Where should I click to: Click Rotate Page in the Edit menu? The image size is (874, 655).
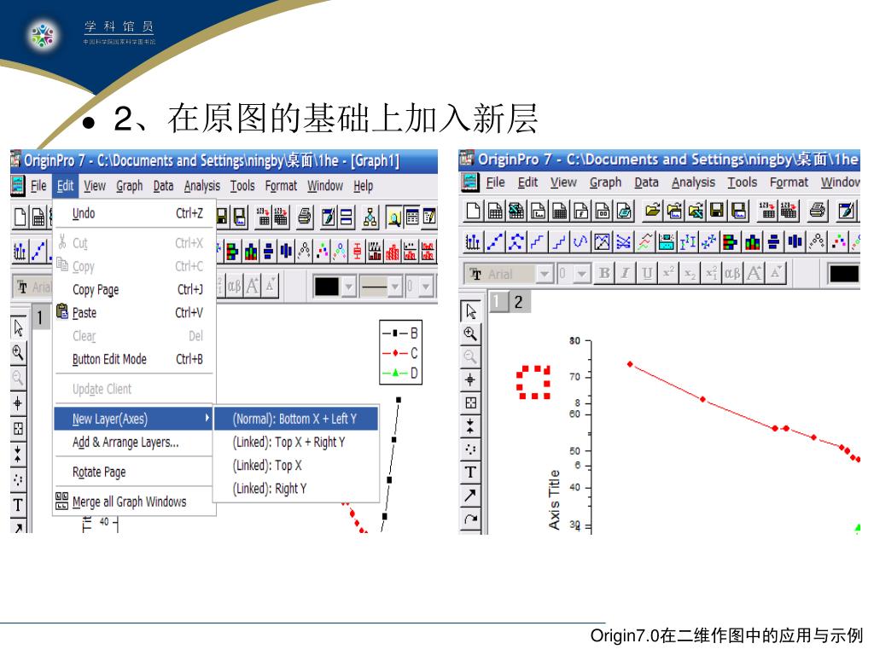pyautogui.click(x=133, y=472)
